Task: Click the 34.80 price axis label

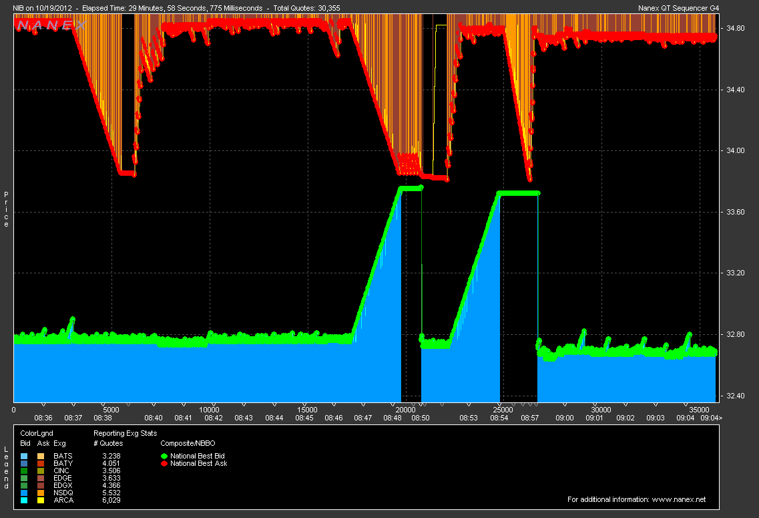Action: (x=736, y=28)
